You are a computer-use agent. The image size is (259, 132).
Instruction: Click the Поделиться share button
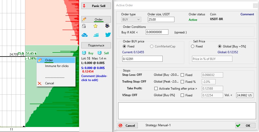[96, 45]
